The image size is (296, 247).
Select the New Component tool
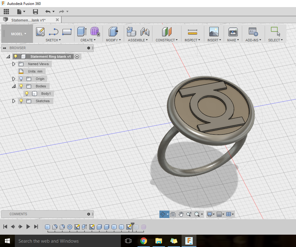tap(131, 31)
